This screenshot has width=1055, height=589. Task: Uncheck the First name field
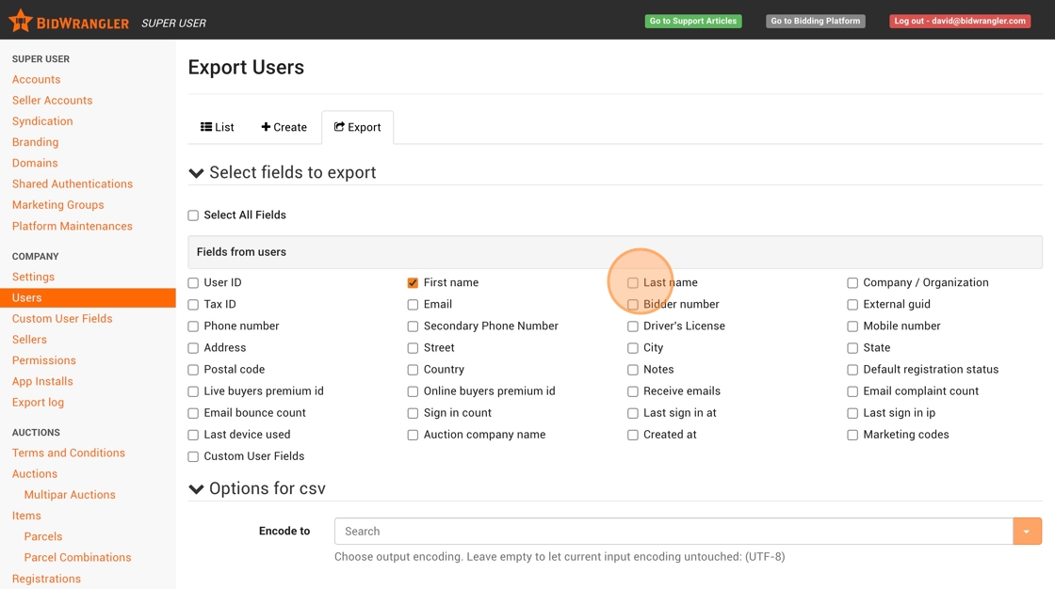[413, 283]
